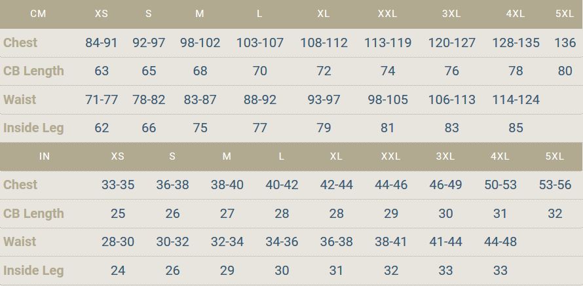Select inches chest value 53-56
The image size is (583, 286).
tap(555, 185)
